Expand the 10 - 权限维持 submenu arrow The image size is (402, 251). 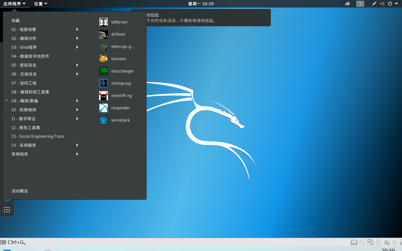pyautogui.click(x=77, y=110)
